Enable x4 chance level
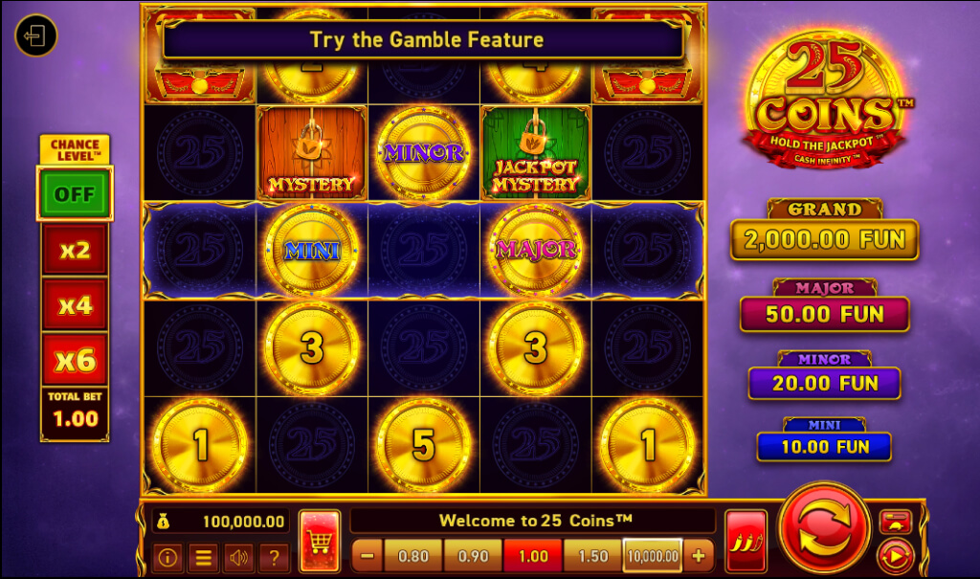The width and height of the screenshot is (980, 579). (75, 304)
